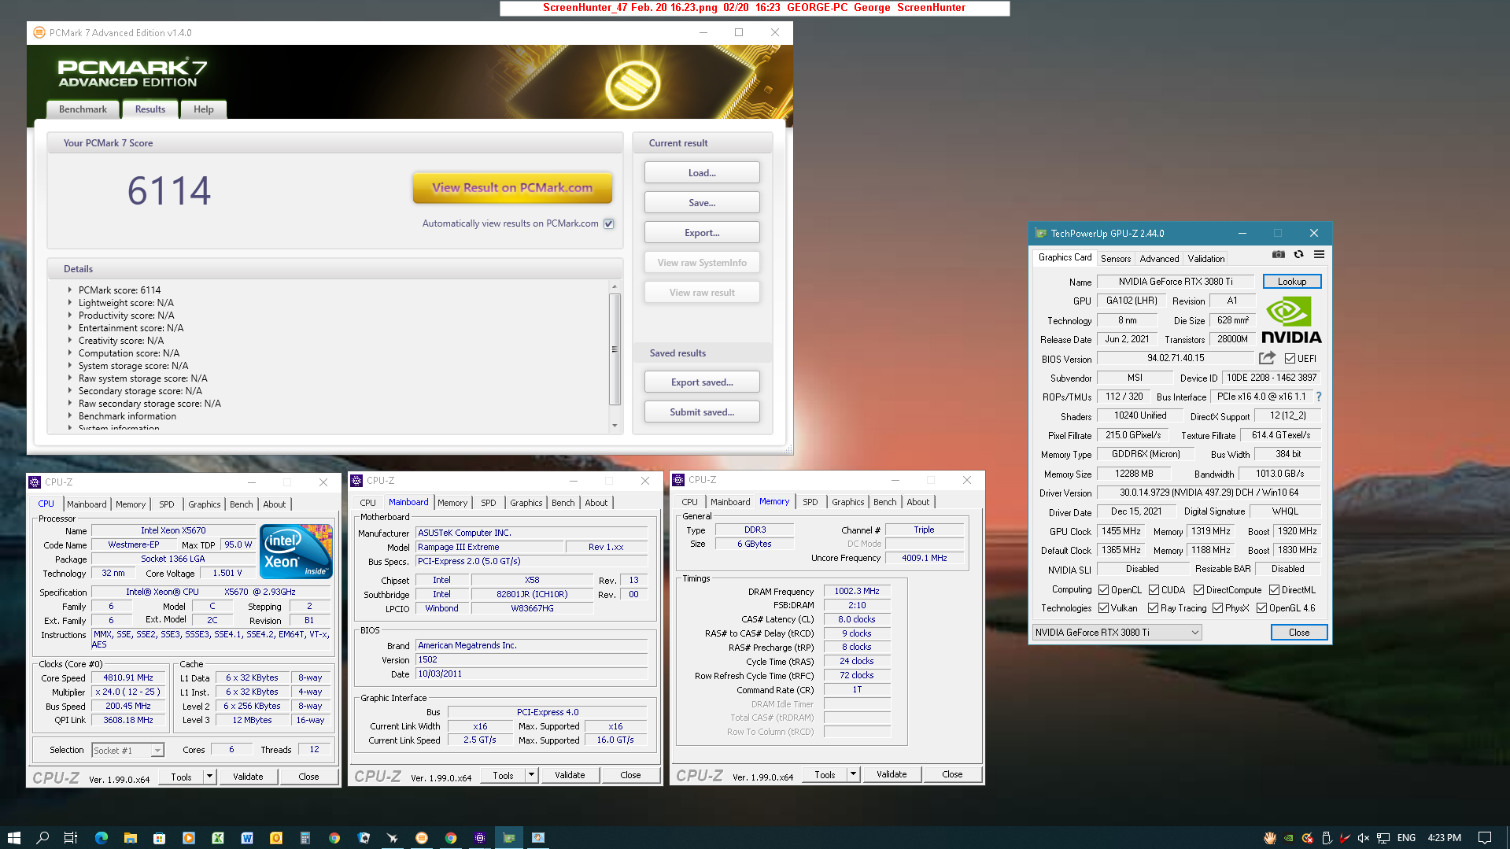Open NVIDIA tray icon
The width and height of the screenshot is (1510, 849).
(x=1288, y=838)
